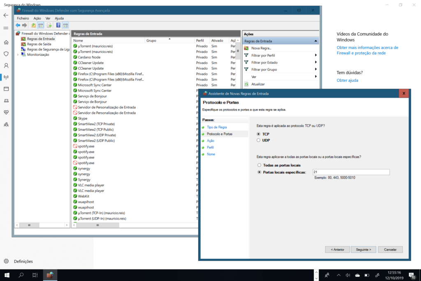
Task: Open device health heart icon in sidebar
Action: coord(6,112)
